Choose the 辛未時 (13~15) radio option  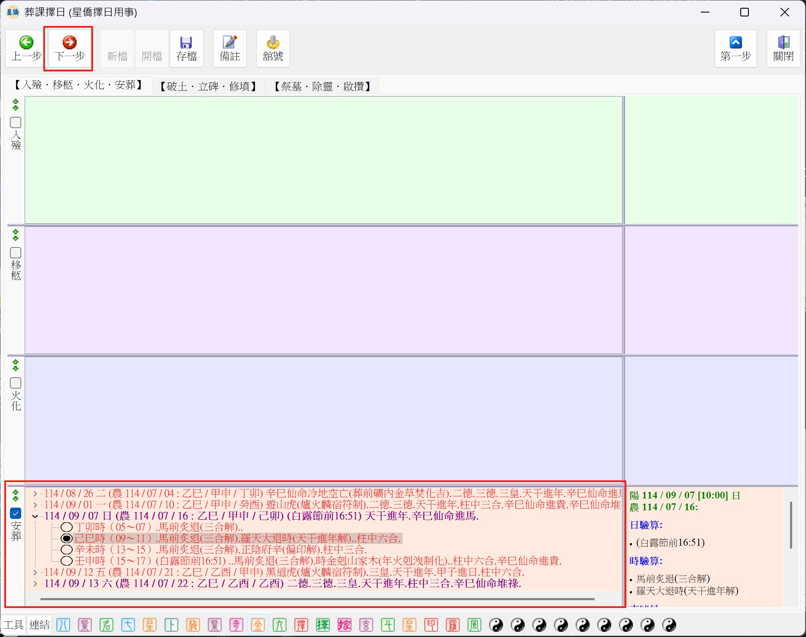[x=66, y=550]
